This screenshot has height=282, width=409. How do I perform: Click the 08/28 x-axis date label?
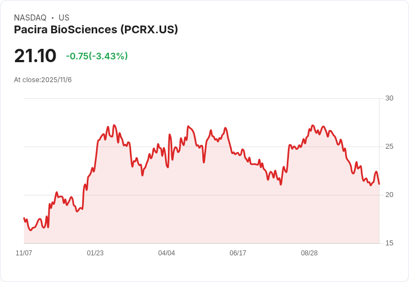[309, 253]
